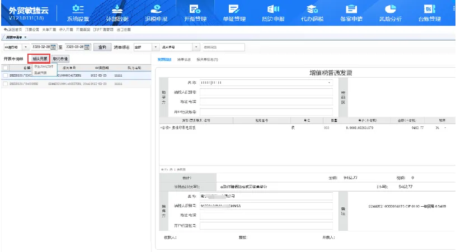456x252 pixels.
Task: Open the ERP开票管理 menu item
Action: [104, 30]
